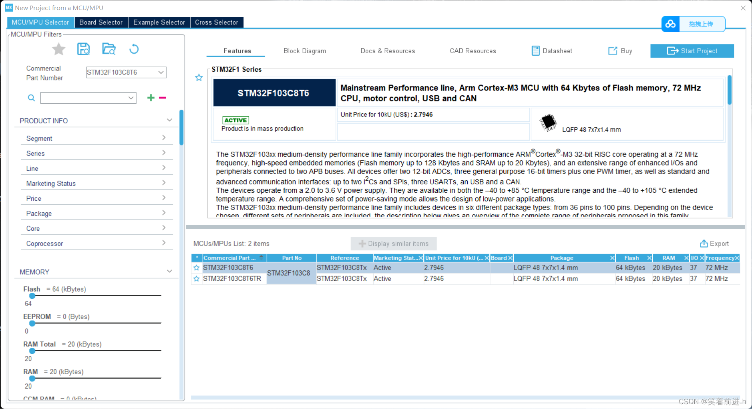The height and width of the screenshot is (409, 752).
Task: Click Display similar items button
Action: pyautogui.click(x=394, y=244)
